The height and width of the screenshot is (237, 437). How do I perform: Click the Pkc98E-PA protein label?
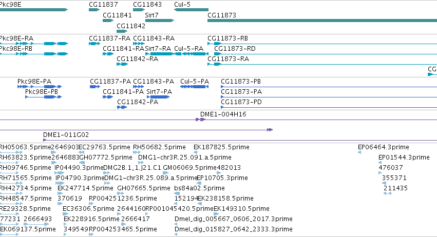click(34, 82)
